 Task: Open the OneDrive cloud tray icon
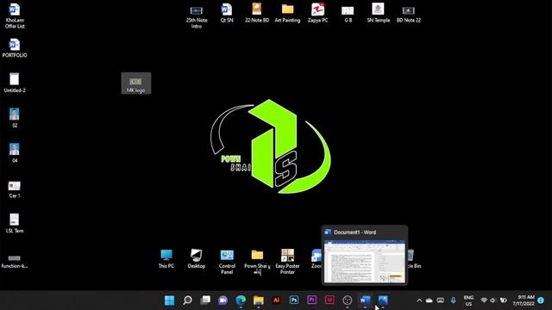pos(430,301)
